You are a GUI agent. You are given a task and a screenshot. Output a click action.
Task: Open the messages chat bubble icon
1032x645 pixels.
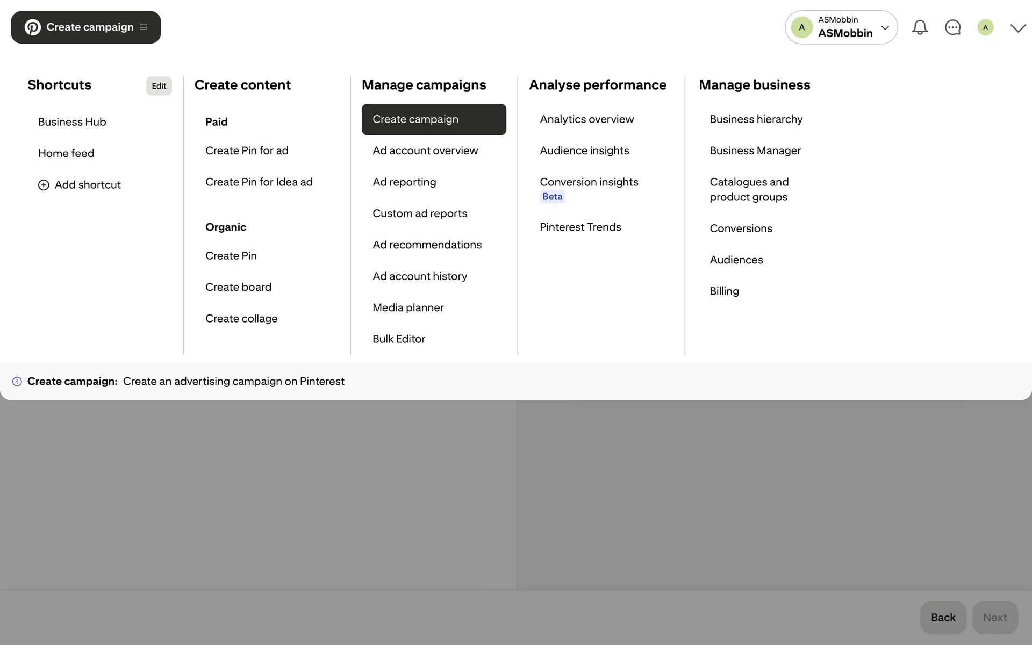coord(952,27)
